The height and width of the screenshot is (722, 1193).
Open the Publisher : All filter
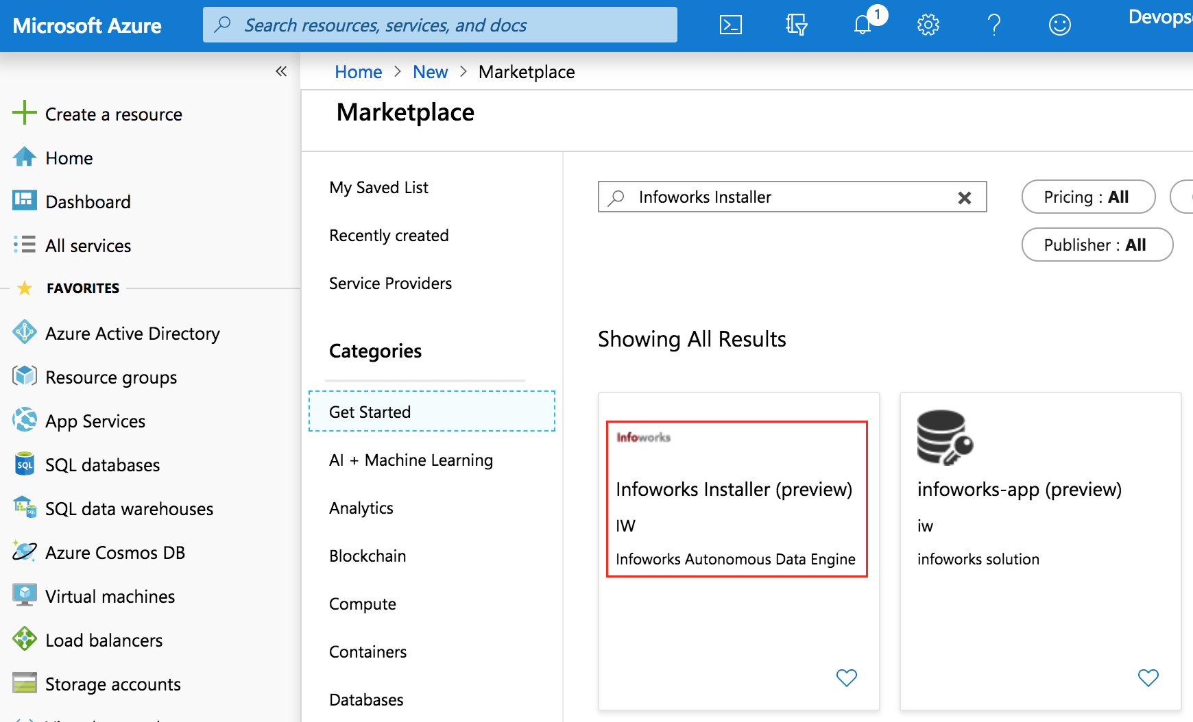click(x=1097, y=245)
